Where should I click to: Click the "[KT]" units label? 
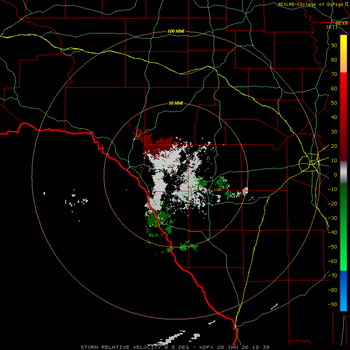click(x=332, y=27)
